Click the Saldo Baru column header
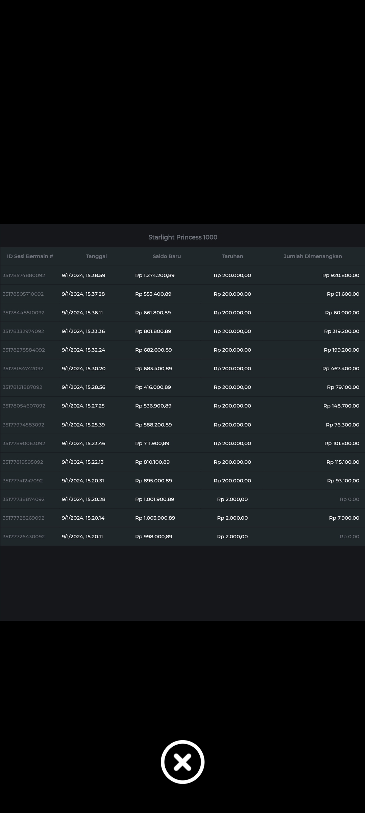Viewport: 365px width, 813px height. click(167, 256)
